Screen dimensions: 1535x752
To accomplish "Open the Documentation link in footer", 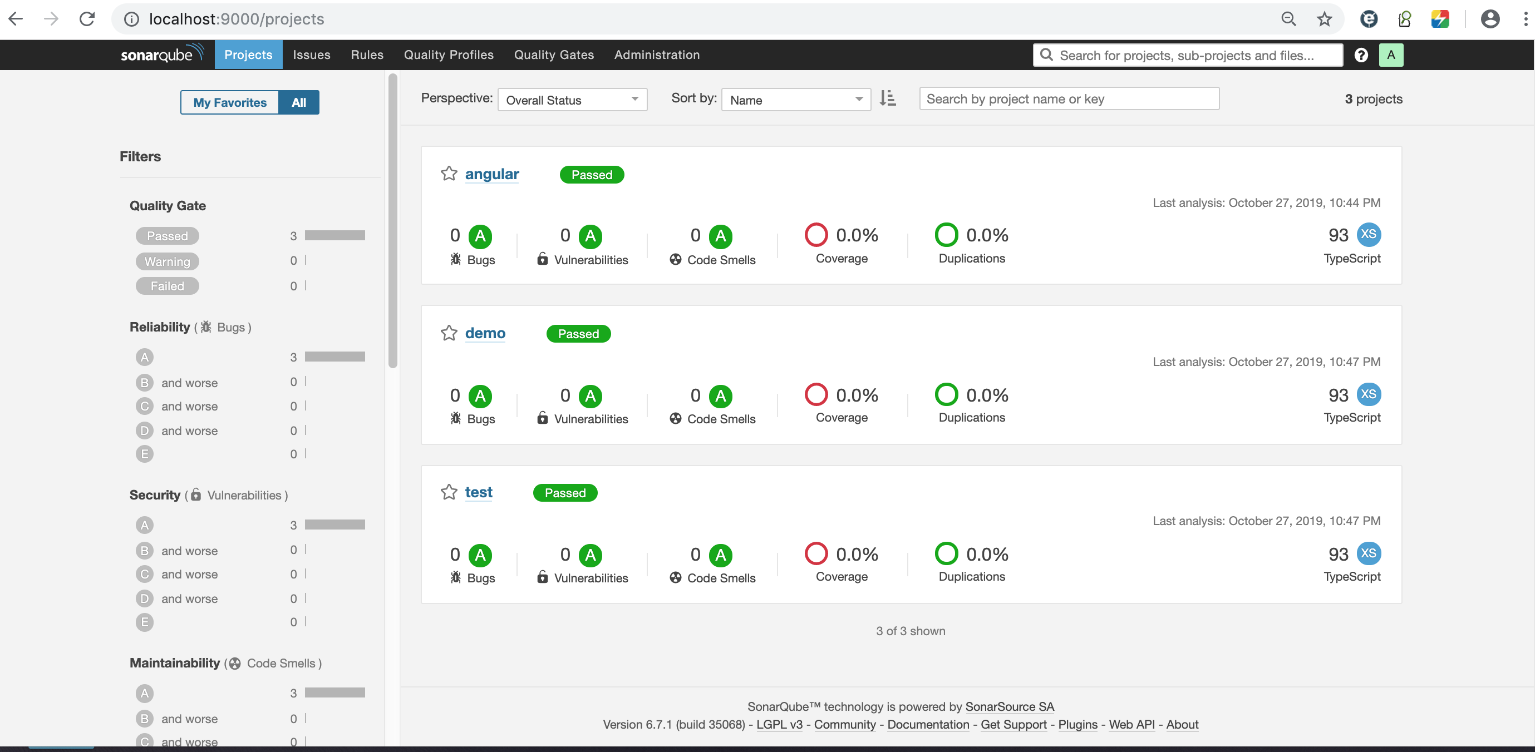I will (927, 725).
